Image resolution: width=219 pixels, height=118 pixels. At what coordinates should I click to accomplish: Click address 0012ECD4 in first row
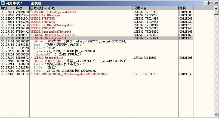[7, 12]
